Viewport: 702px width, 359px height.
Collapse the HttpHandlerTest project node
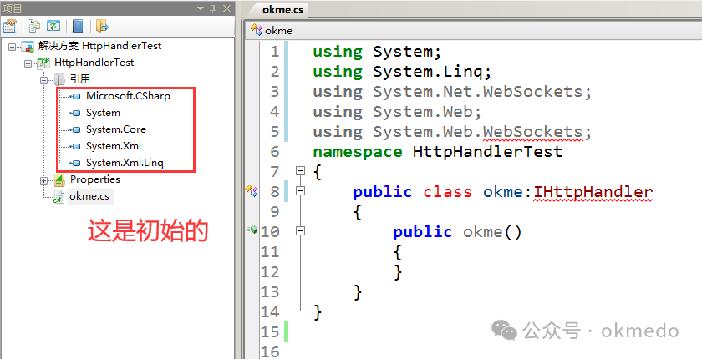point(28,63)
